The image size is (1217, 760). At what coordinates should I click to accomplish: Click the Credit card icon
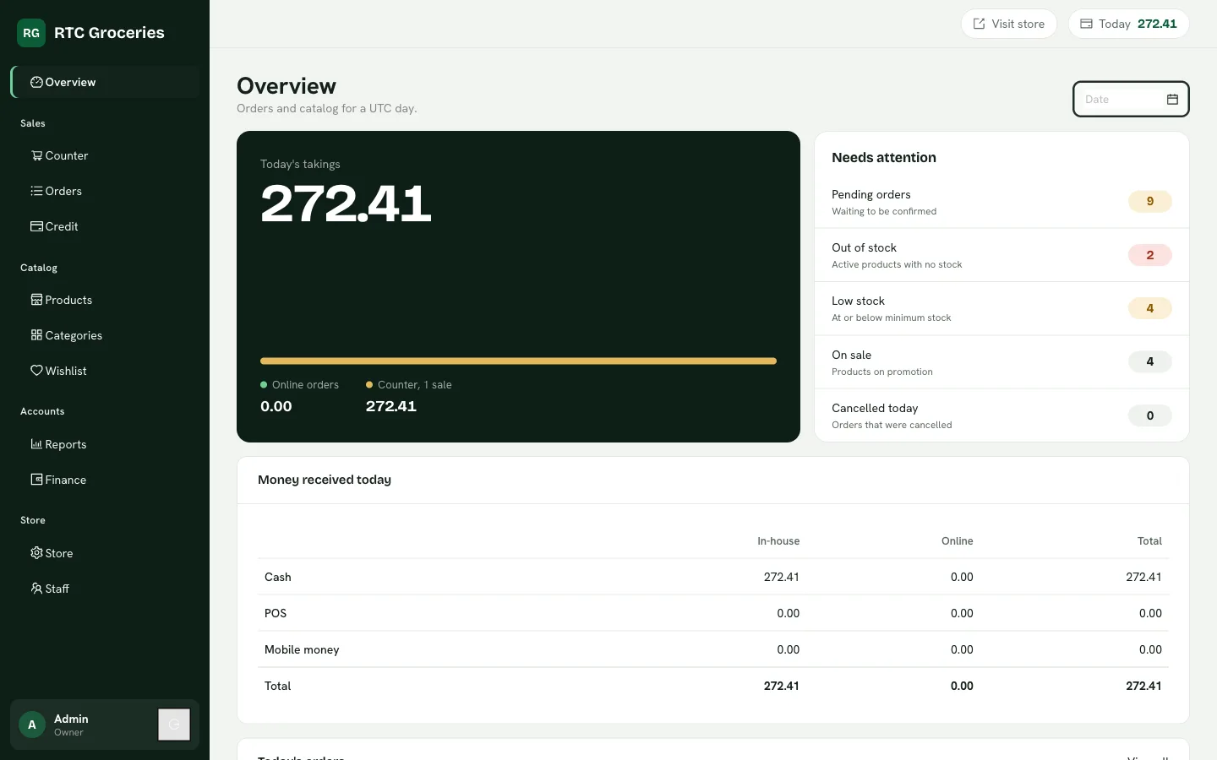coord(36,226)
